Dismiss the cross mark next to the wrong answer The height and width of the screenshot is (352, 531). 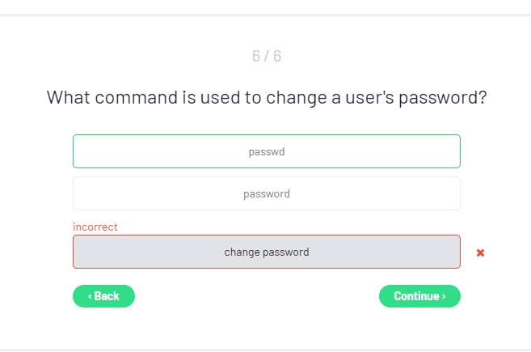(x=480, y=252)
